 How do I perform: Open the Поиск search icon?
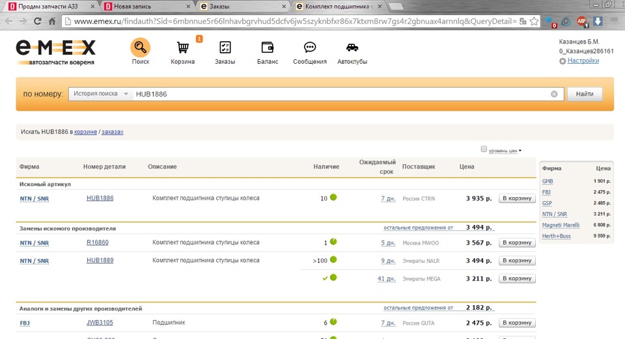(x=141, y=47)
